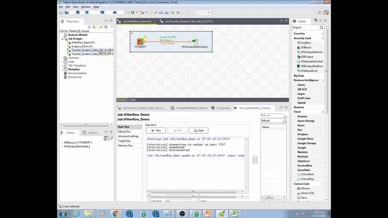Viewport: 388px width, 218px height.
Task: Collapse the Job Designs tree node
Action: coord(62,39)
